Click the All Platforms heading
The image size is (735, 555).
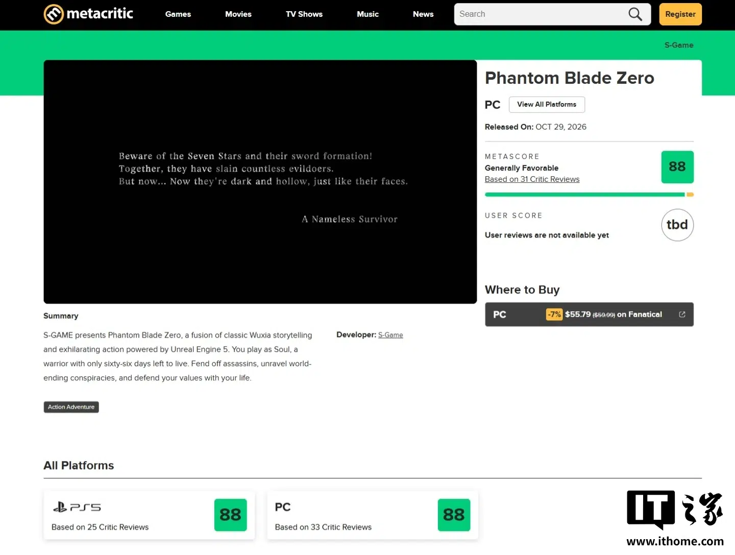tap(79, 466)
